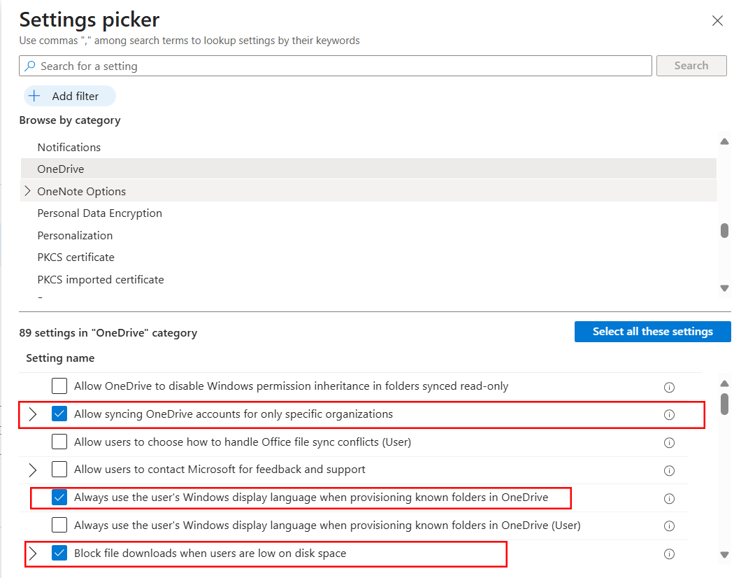This screenshot has width=748, height=578.
Task: Expand Block file downloads when low disk space
Action: (32, 554)
